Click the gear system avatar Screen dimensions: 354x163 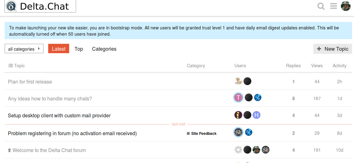coord(238,150)
